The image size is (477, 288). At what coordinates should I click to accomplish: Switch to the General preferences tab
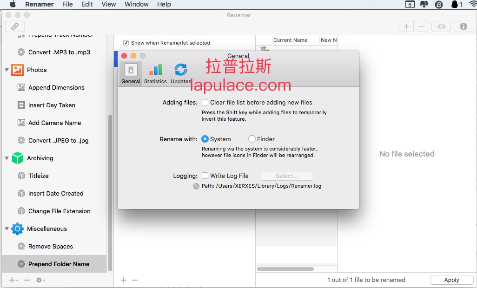[x=131, y=74]
